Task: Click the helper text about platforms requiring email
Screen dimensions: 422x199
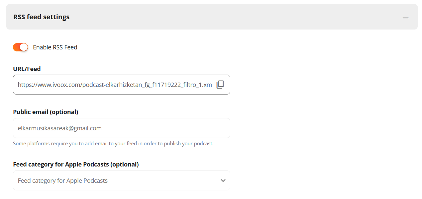Action: pos(113,144)
